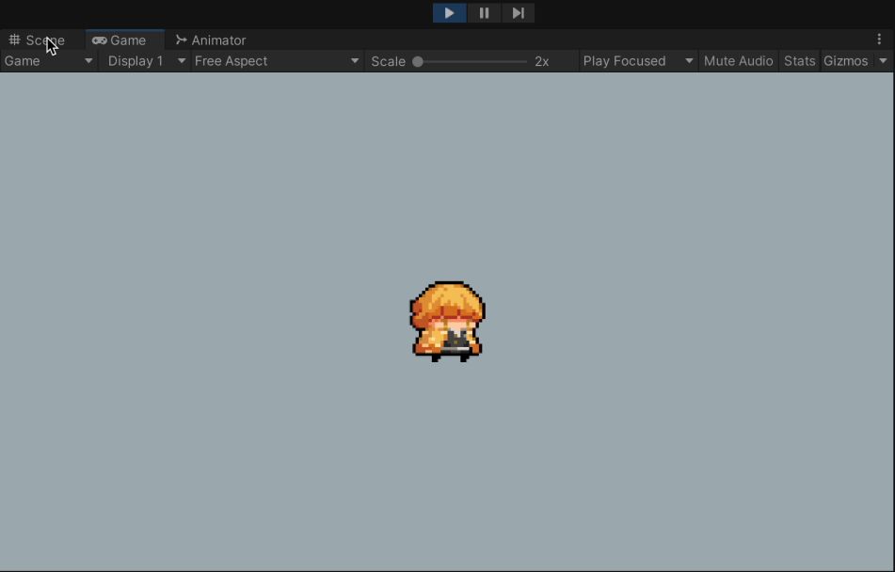Viewport: 895px width, 572px height.
Task: Switch to the Game tab
Action: click(x=120, y=40)
